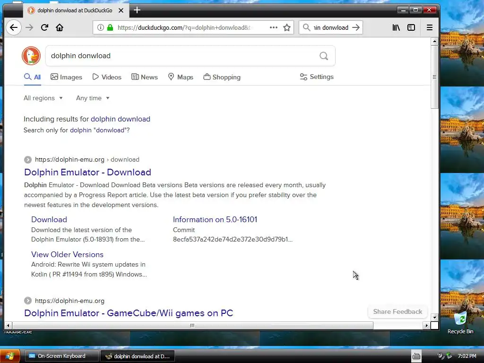Close the dolphin donwload tab
The image size is (484, 363).
(x=121, y=10)
